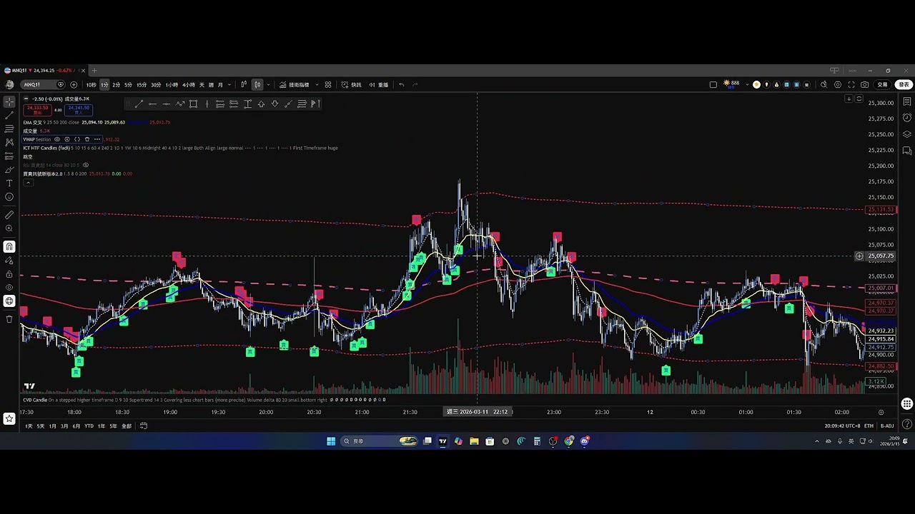Select the bars chart style icon
The image size is (915, 514).
(244, 85)
